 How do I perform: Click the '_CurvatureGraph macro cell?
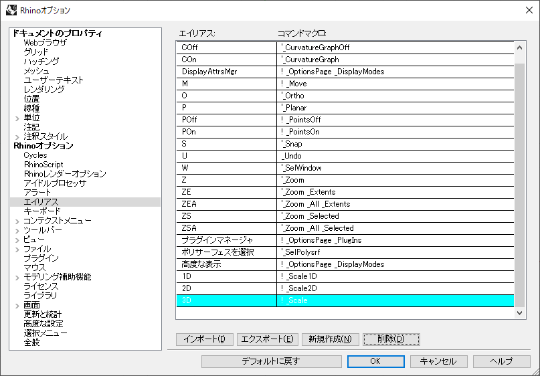pos(395,60)
